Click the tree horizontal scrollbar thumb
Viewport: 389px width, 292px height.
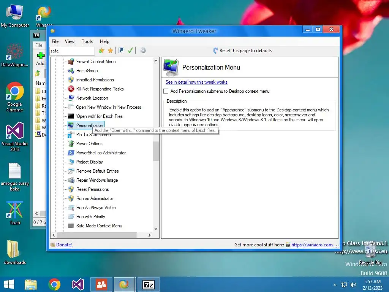(97, 235)
